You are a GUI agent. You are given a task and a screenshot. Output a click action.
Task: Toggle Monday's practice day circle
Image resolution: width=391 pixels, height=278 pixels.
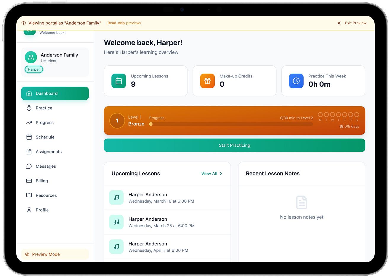coord(320,115)
